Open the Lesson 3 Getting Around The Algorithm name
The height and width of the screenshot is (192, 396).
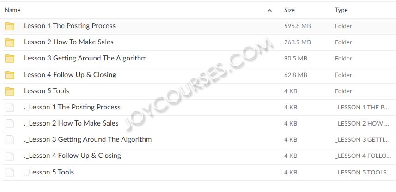[x=85, y=58]
